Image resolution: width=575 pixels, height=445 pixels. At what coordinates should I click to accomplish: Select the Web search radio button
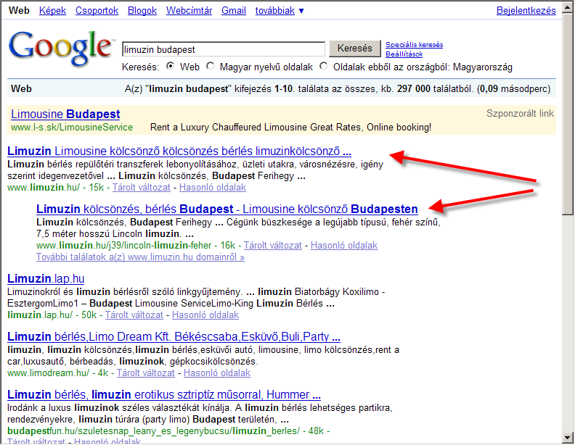(170, 66)
